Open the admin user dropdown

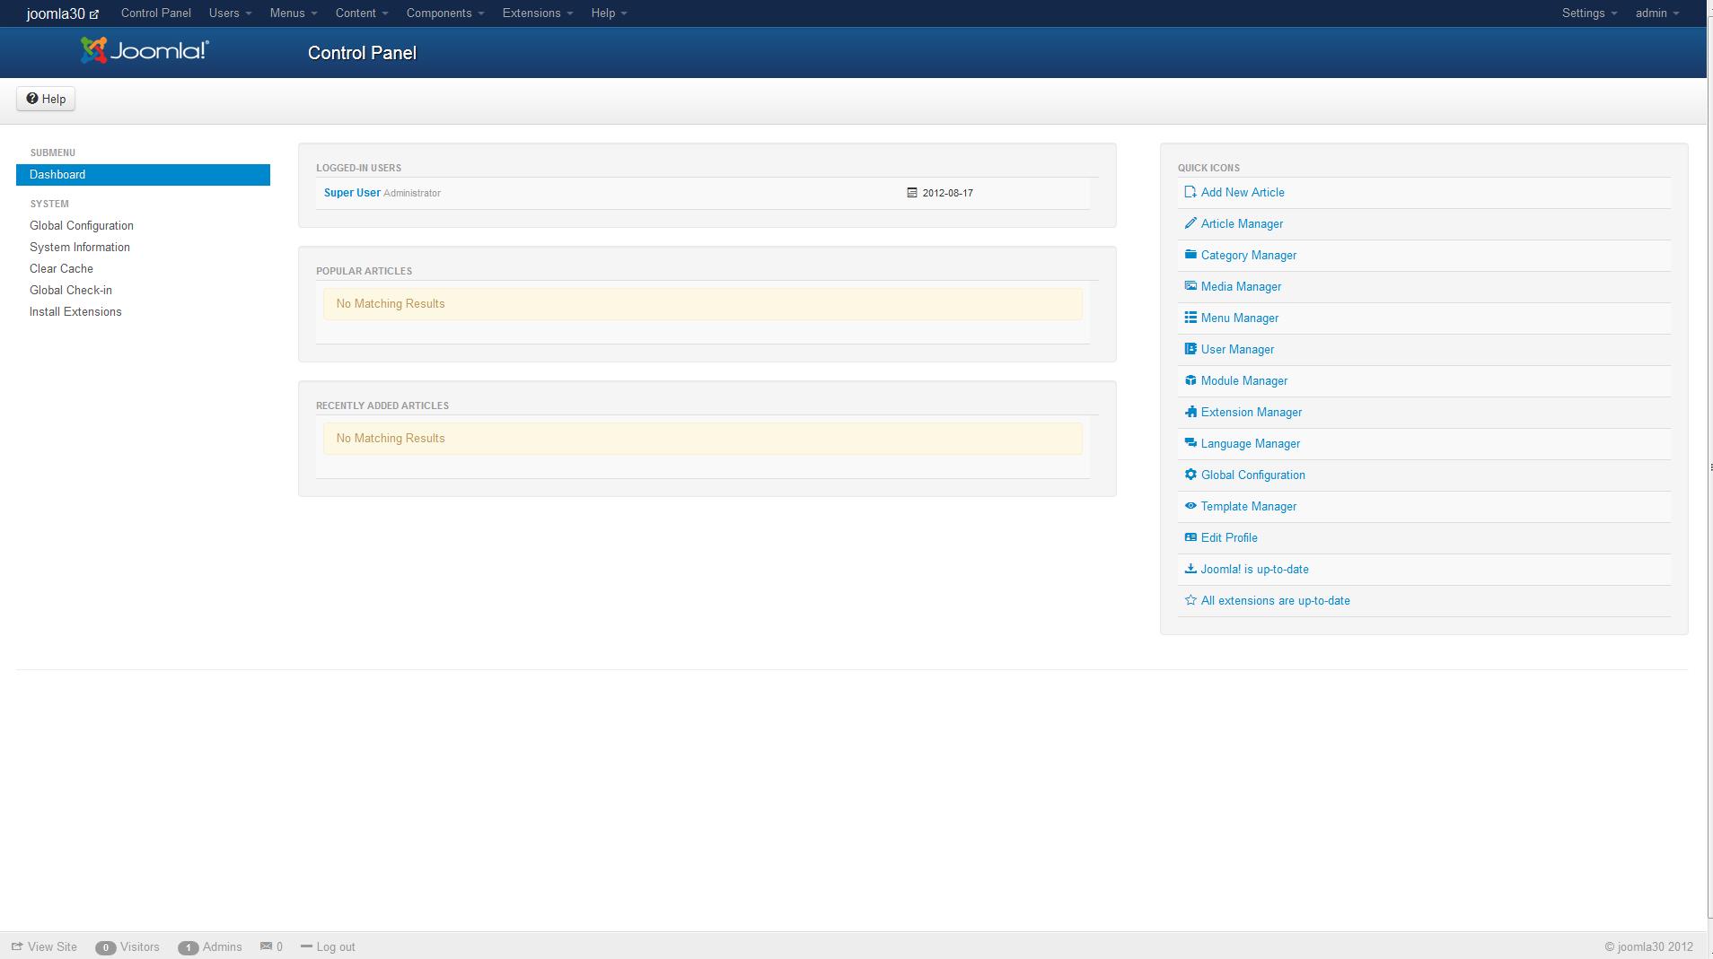pos(1657,13)
